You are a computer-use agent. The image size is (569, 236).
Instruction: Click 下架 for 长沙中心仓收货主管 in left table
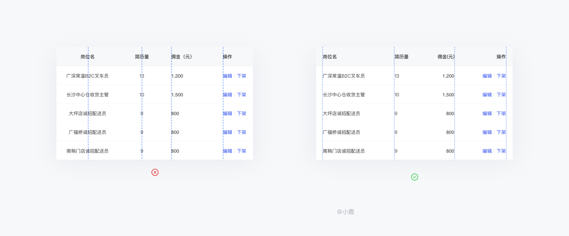242,95
